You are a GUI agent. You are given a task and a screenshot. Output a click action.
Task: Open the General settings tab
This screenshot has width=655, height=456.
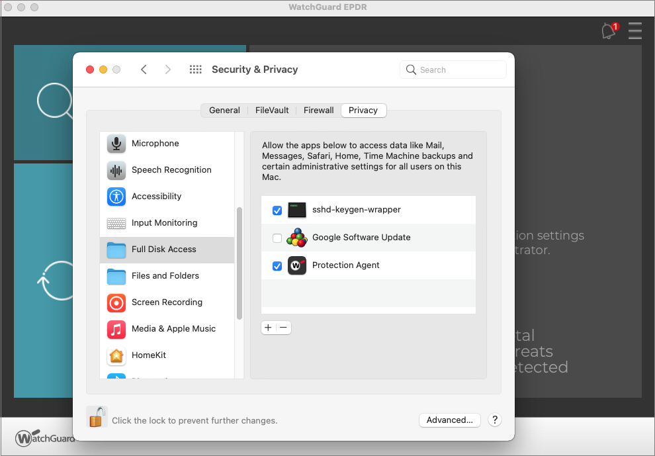click(x=224, y=110)
